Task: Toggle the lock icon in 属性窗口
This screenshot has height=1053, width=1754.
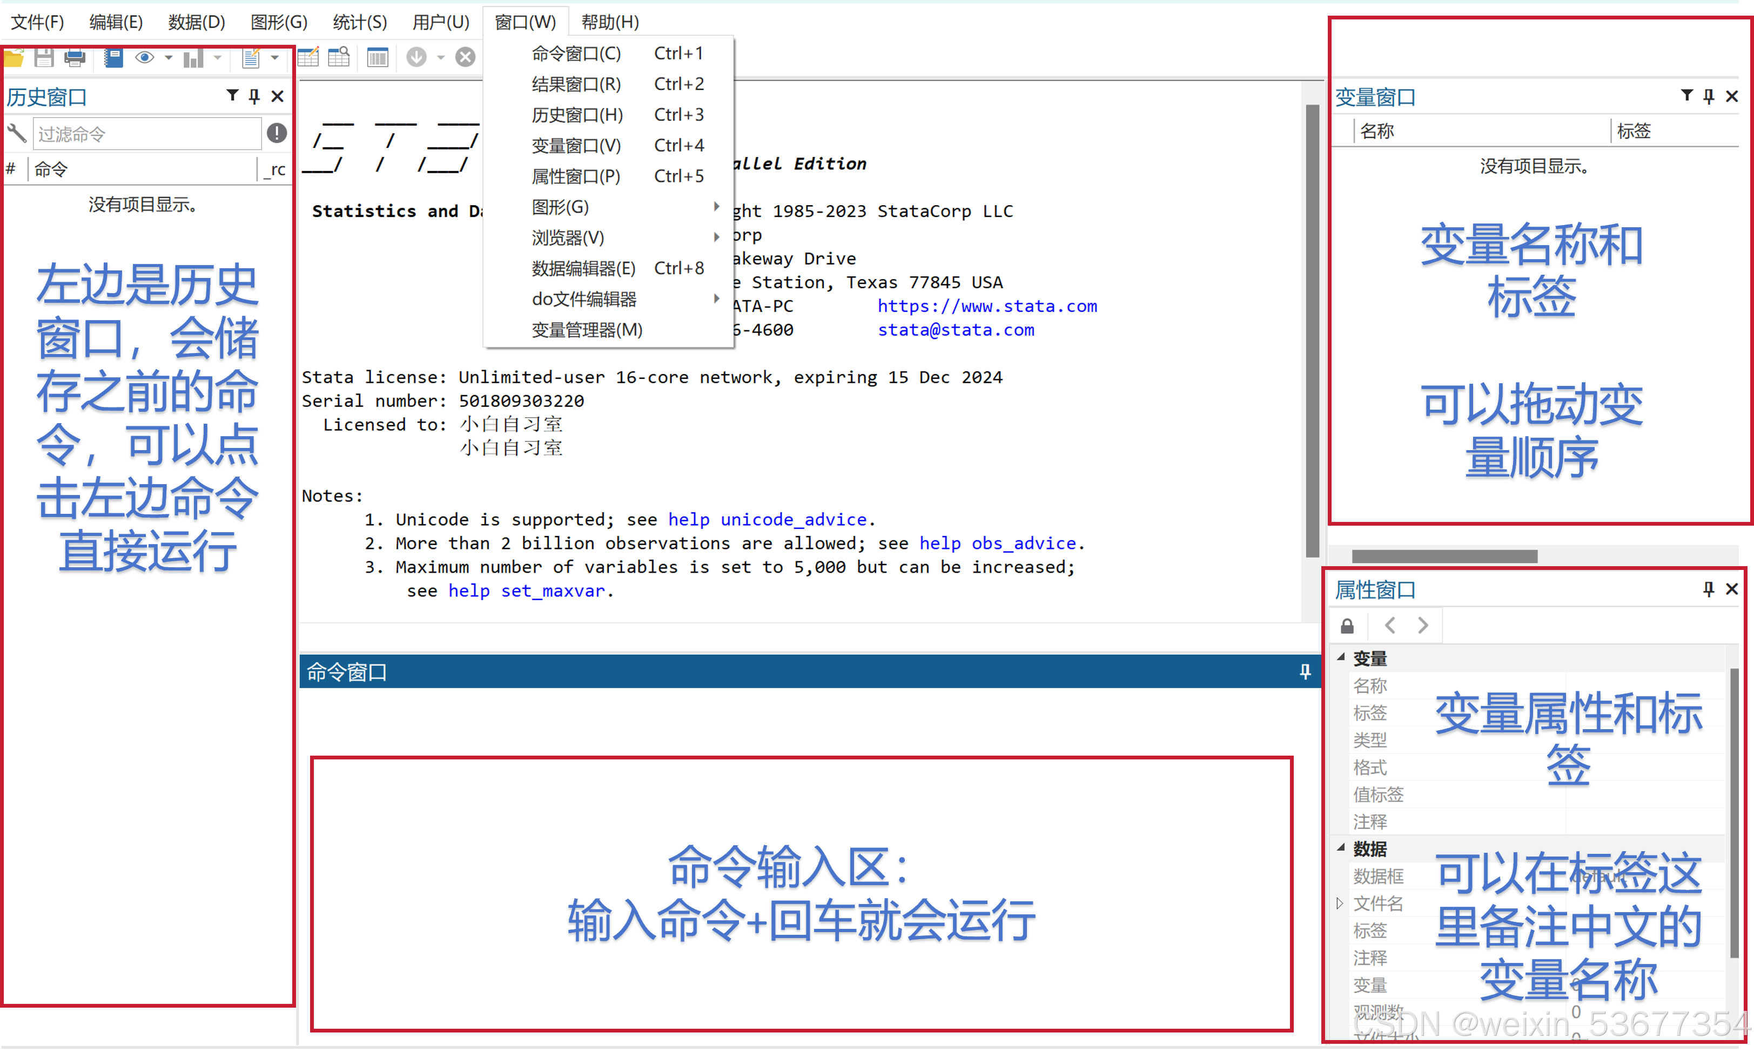Action: (1347, 626)
